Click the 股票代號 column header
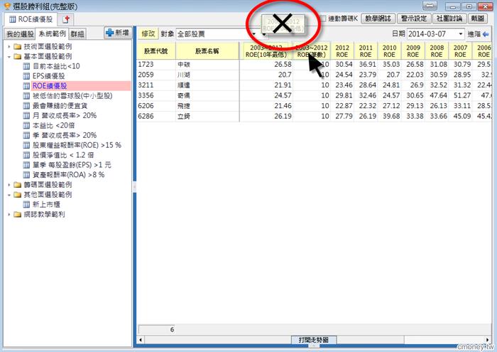Screen dimensions: 497x352 (x=156, y=50)
